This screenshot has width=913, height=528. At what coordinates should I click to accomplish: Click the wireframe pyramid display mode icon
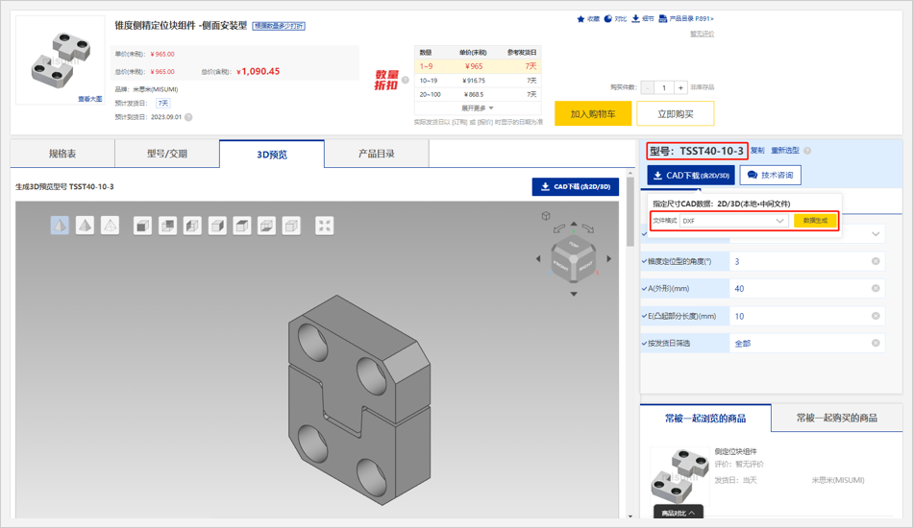tap(110, 226)
